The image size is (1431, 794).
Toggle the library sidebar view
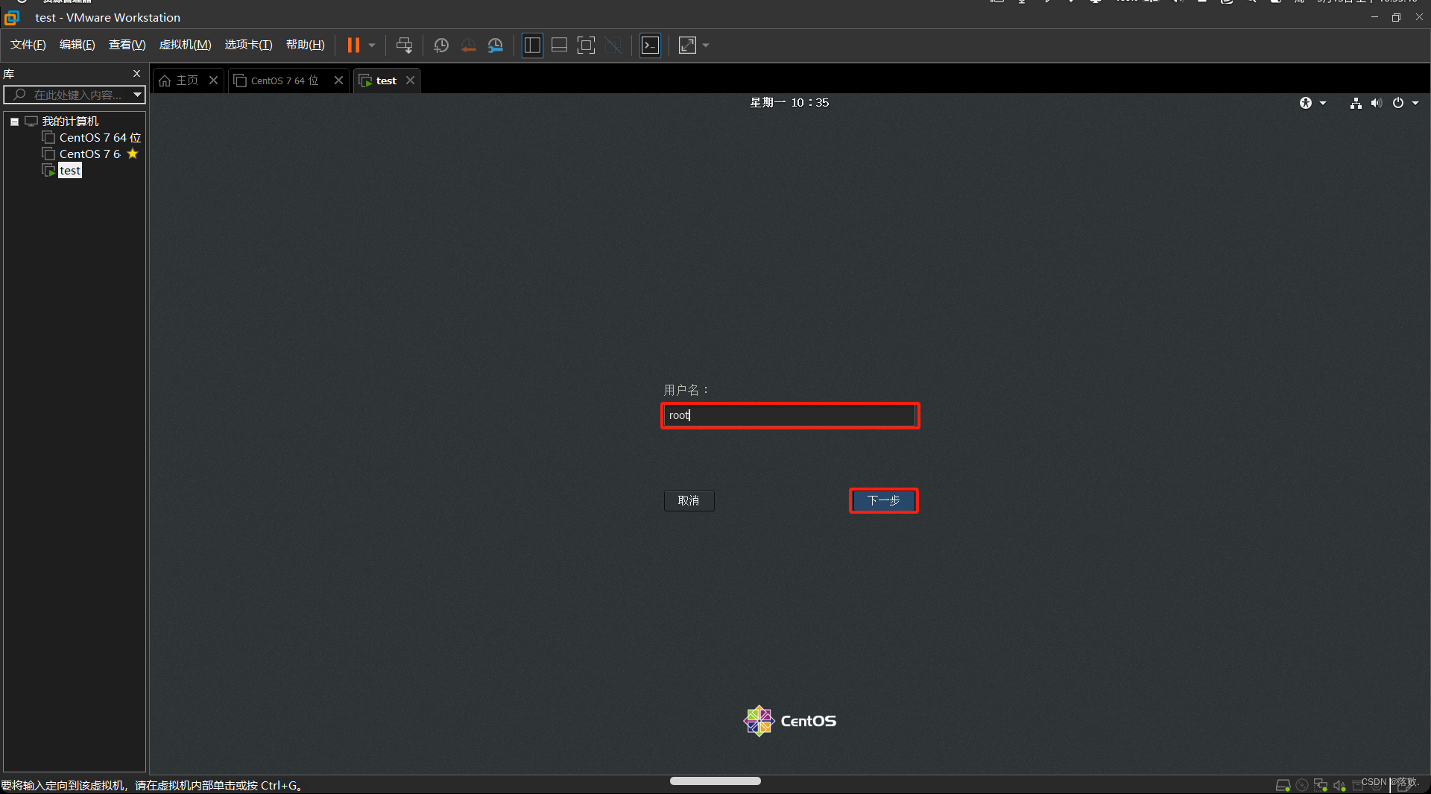click(532, 45)
